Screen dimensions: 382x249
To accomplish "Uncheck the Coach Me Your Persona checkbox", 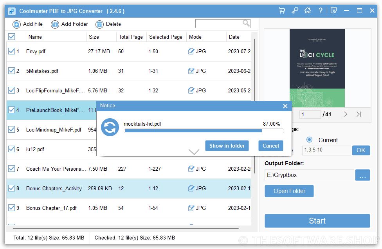I will [x=11, y=168].
